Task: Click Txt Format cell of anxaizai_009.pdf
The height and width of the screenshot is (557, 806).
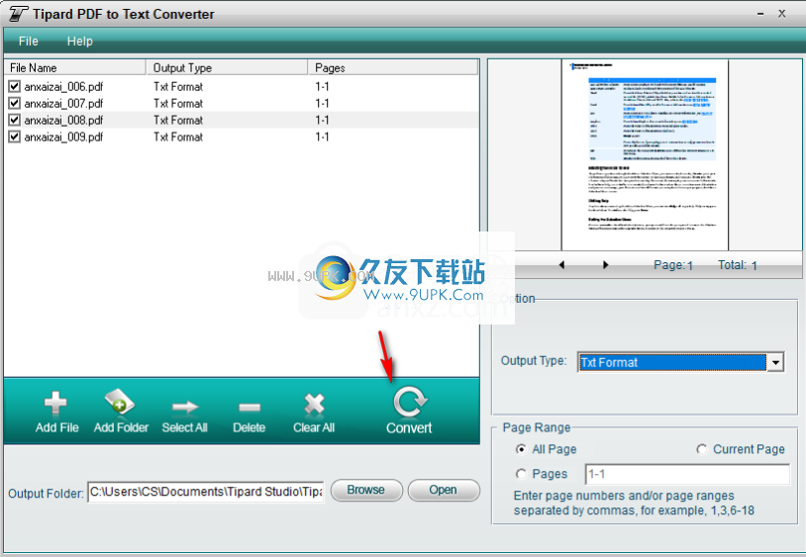Action: pos(178,137)
